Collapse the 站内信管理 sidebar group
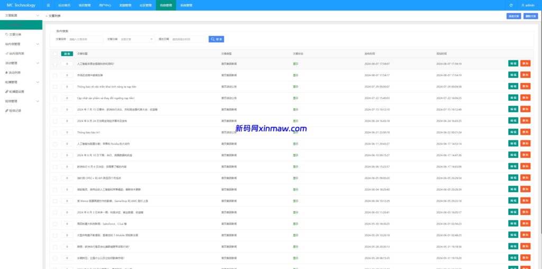The image size is (542, 269). tap(21, 44)
